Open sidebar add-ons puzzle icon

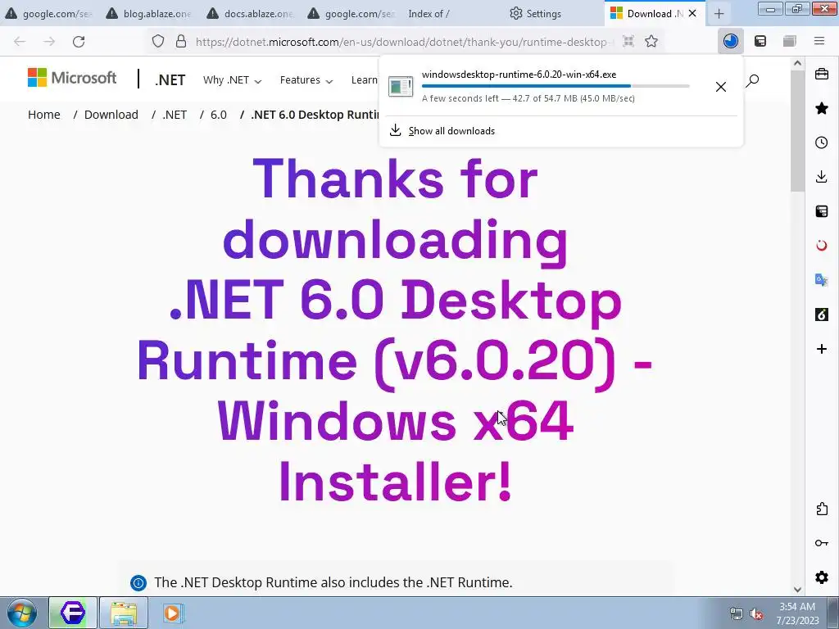tap(821, 509)
